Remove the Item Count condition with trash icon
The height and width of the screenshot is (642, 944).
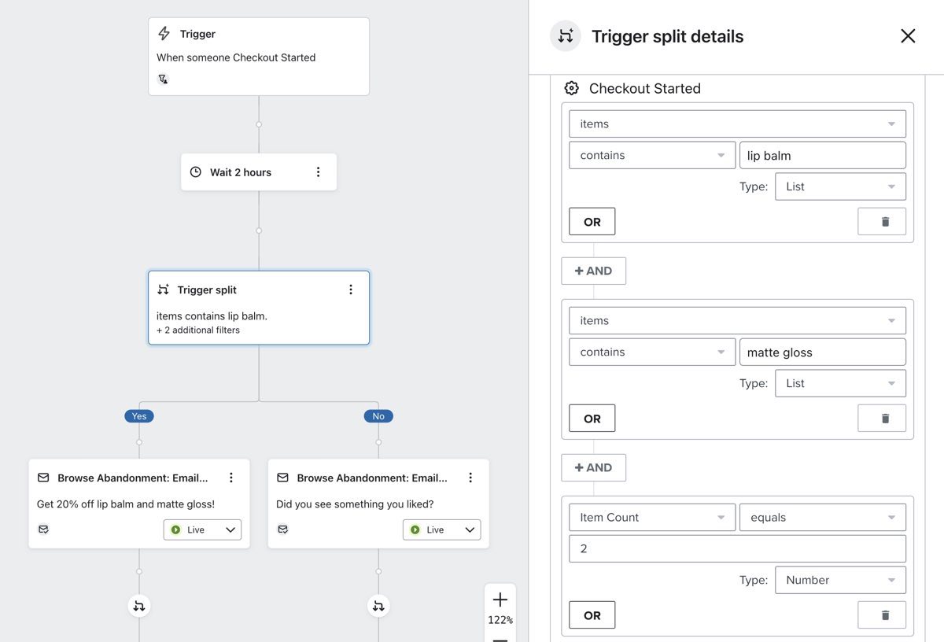click(882, 615)
